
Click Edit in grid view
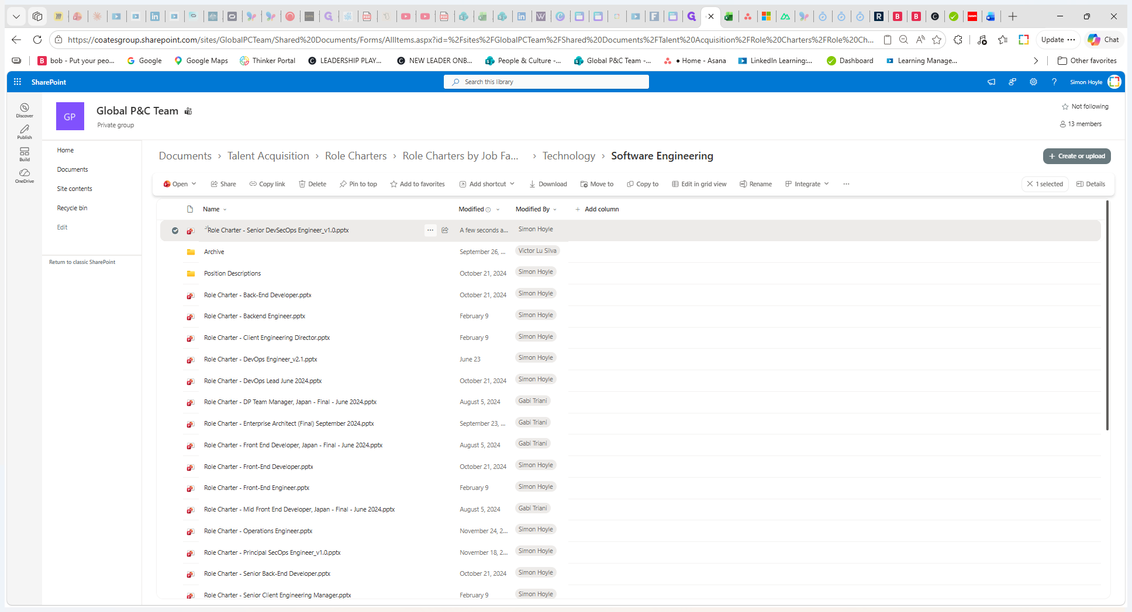(x=699, y=184)
